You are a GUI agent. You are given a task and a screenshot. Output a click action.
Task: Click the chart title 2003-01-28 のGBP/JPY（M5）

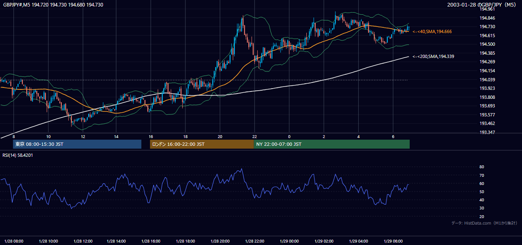pos(482,4)
